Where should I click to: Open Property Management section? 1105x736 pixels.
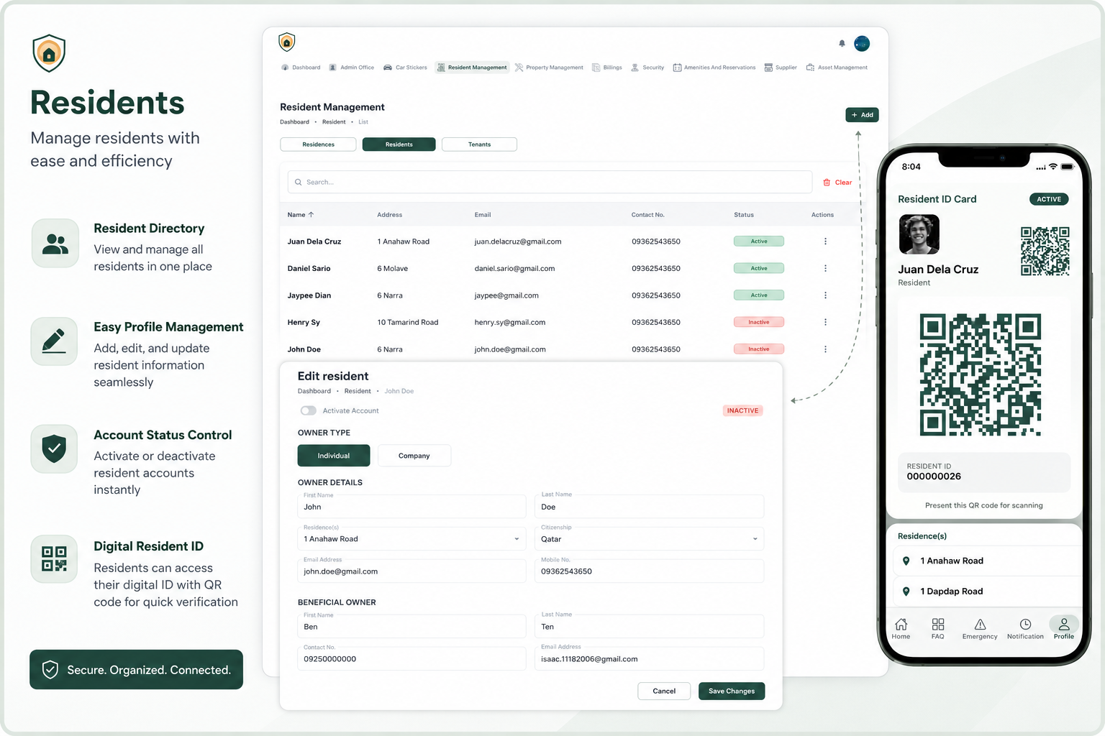549,68
